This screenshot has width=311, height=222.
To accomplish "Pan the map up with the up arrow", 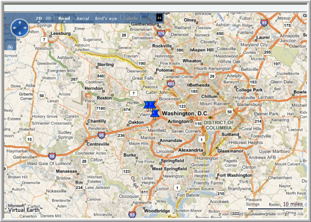I will coord(20,23).
